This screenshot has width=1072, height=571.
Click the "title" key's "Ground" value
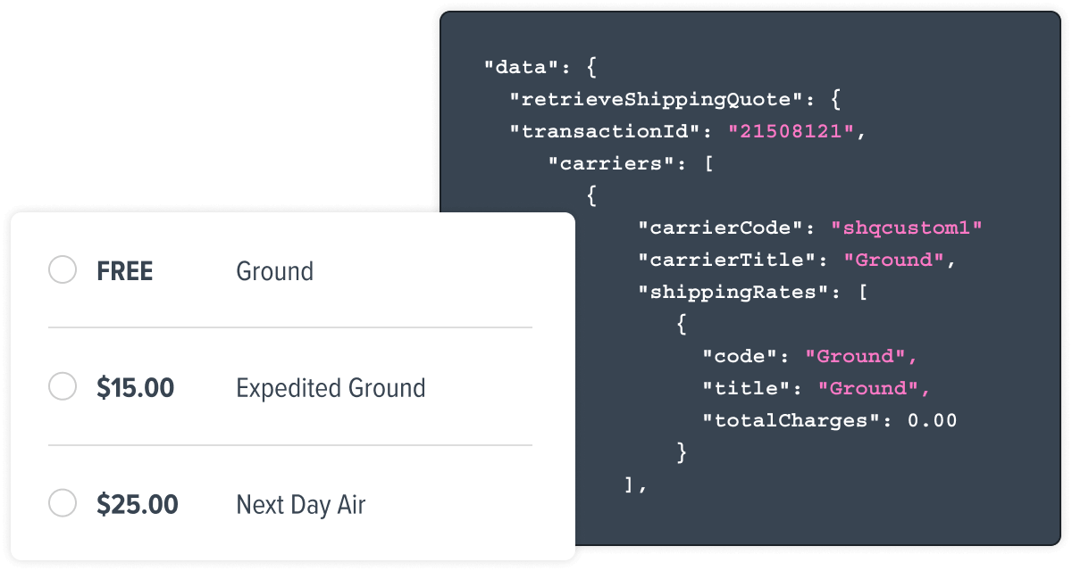tap(868, 388)
